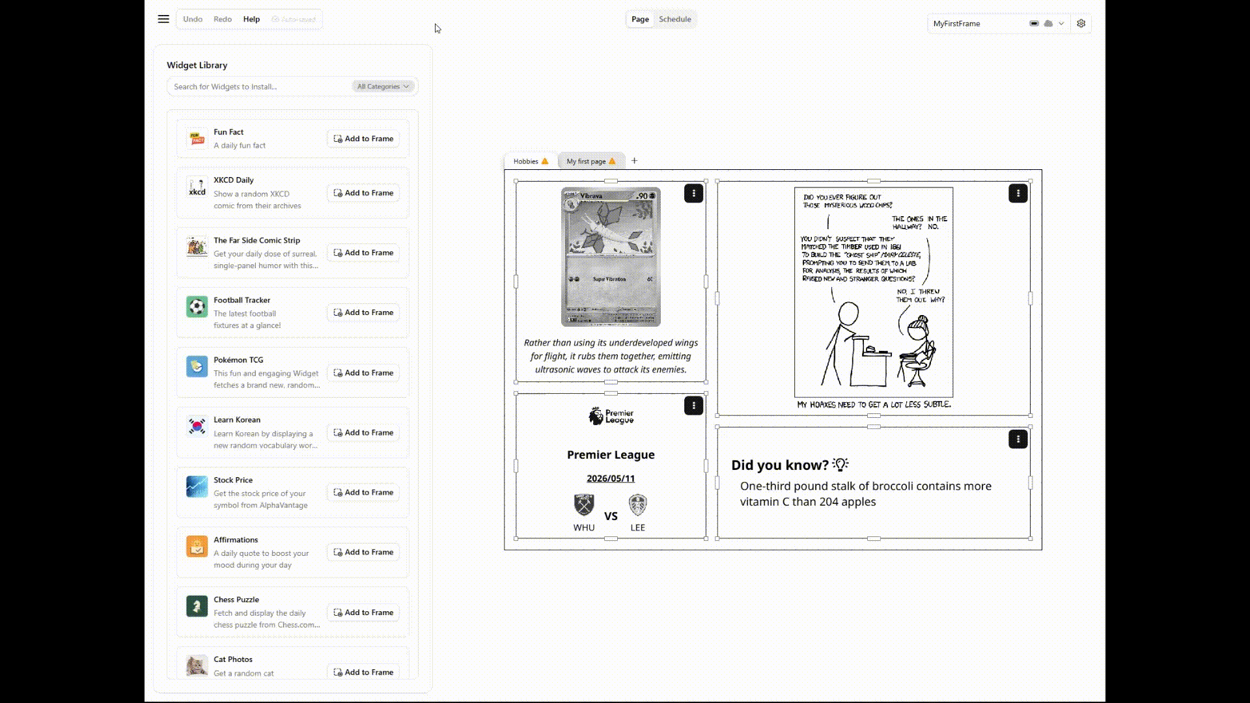Add Chess Puzzle widget to frame
This screenshot has height=703, width=1250.
coord(363,613)
